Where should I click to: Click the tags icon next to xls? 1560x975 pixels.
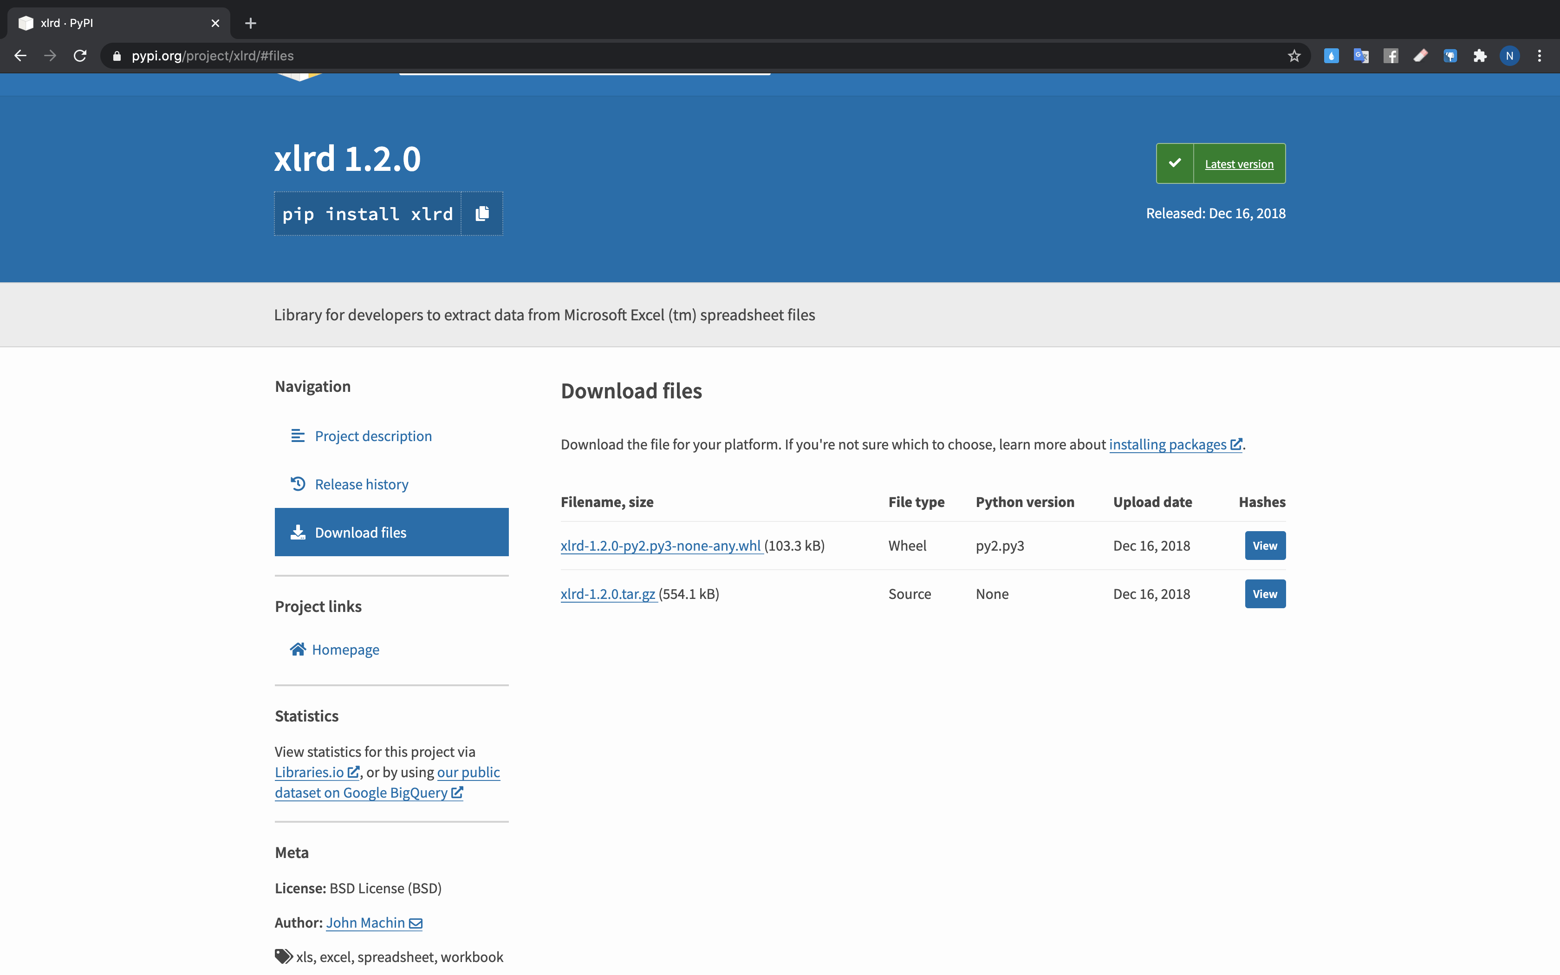(x=284, y=956)
